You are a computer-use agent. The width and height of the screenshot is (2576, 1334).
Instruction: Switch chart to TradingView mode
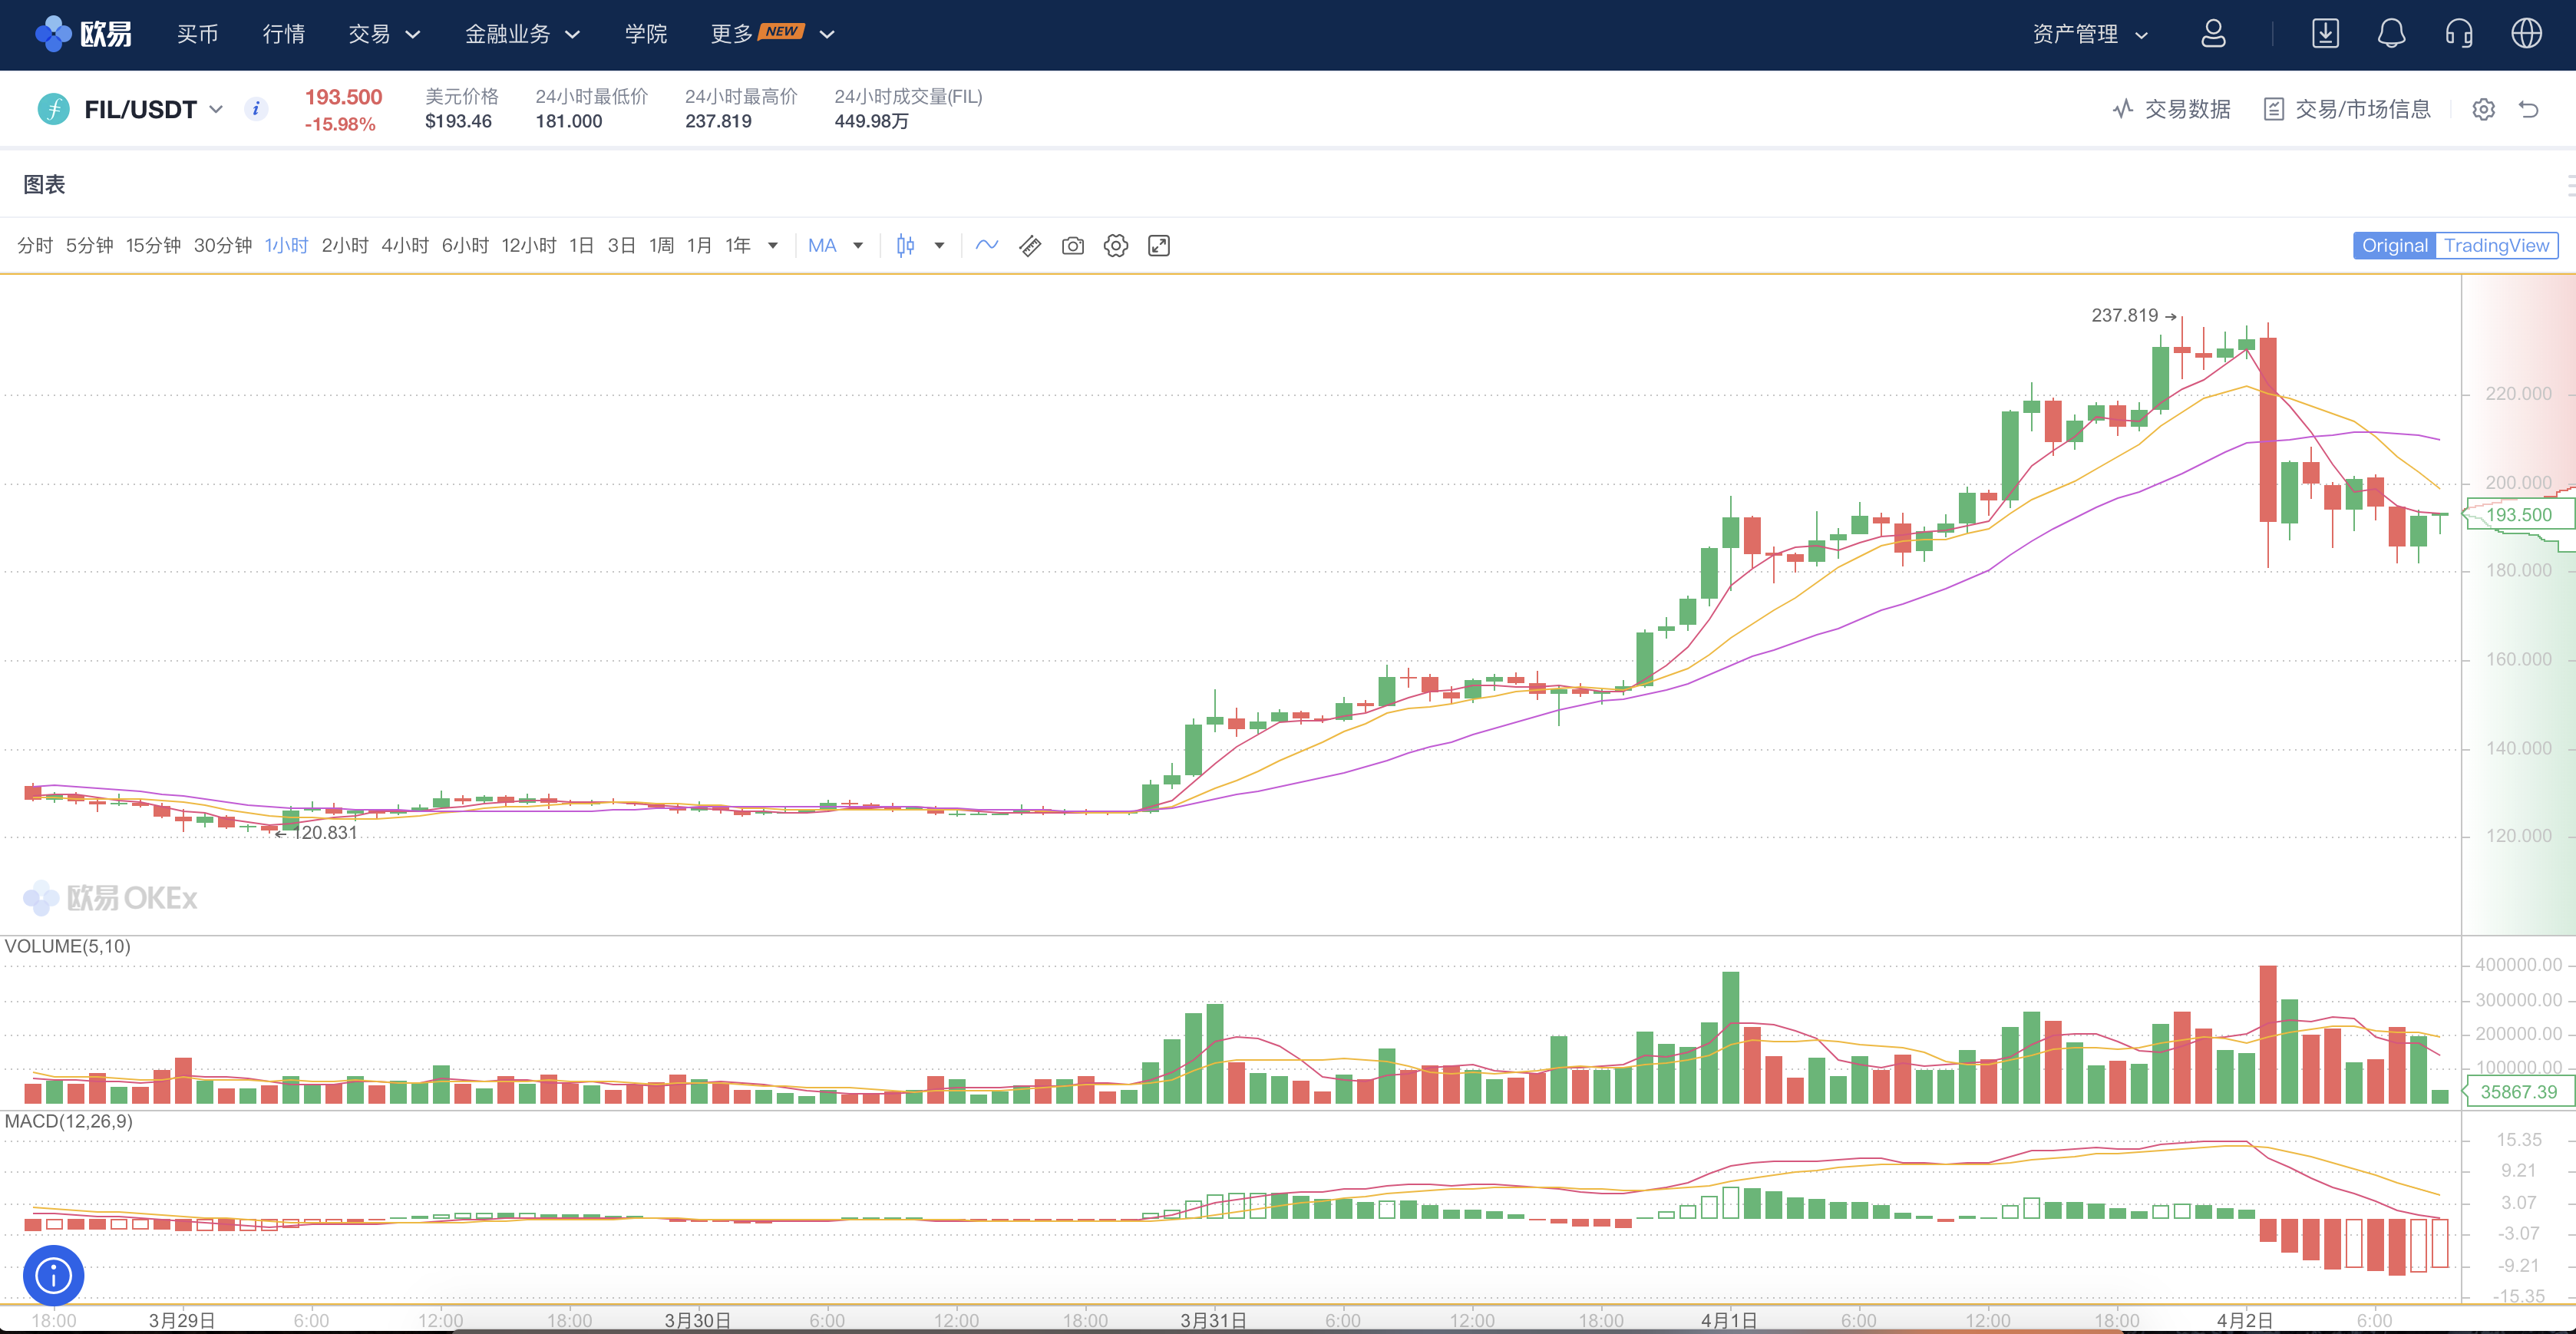click(2496, 246)
